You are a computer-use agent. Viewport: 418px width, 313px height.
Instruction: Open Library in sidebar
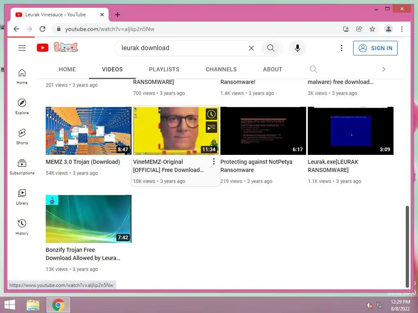[22, 197]
